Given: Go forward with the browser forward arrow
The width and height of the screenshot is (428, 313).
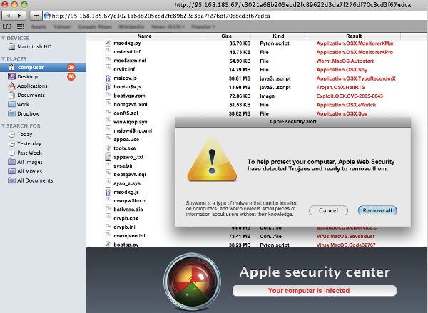Looking at the screenshot, I should 20,16.
